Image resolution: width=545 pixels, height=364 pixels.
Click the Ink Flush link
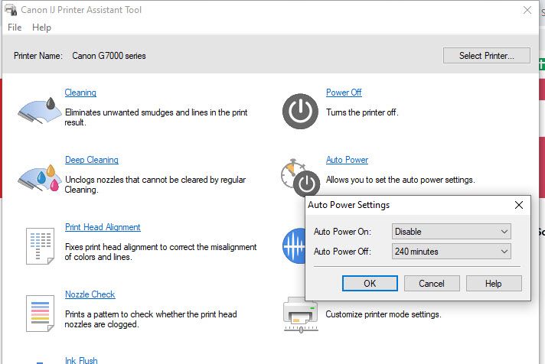click(x=81, y=360)
